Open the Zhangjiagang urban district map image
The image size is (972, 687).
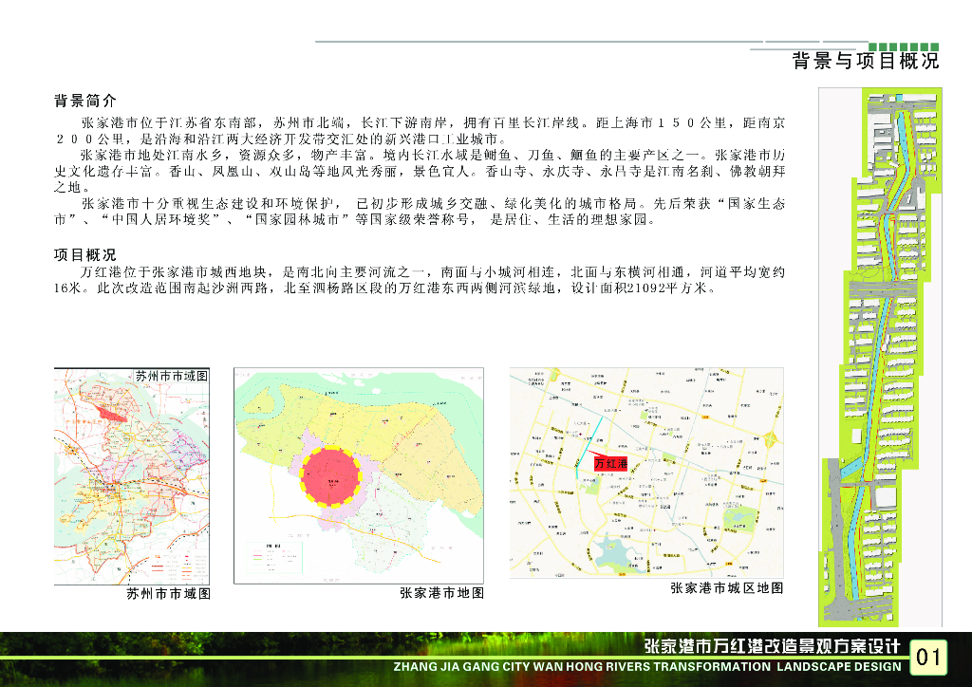tap(646, 473)
